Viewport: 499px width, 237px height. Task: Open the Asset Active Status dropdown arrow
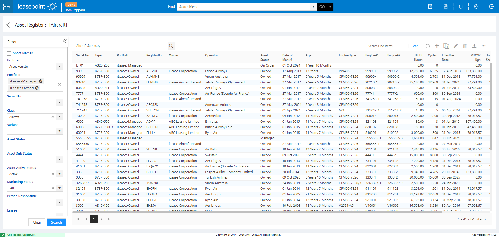click(60, 174)
